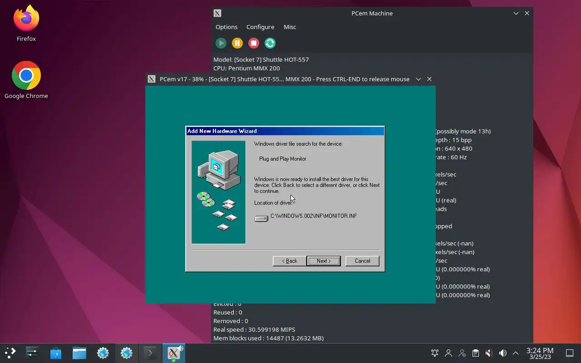This screenshot has width=581, height=363.
Task: Click the show desktop button in the taskbar corner
Action: click(x=569, y=353)
